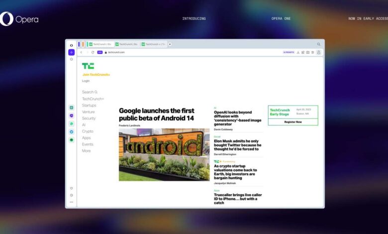Open the heart bookmarks icon in sidebar
Image resolution: width=388 pixels, height=234 pixels.
pos(71,188)
